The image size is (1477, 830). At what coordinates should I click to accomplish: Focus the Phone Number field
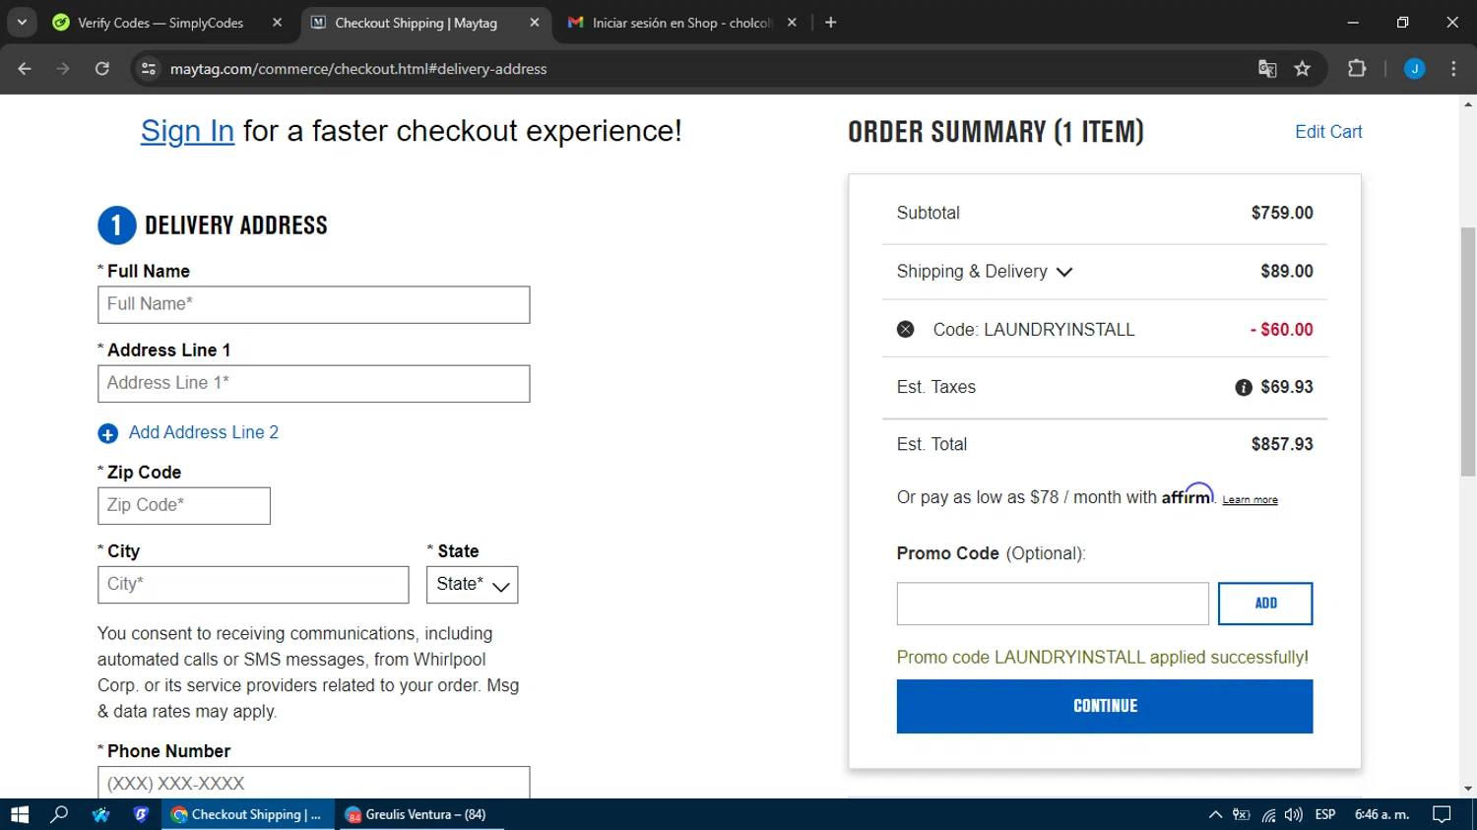click(x=314, y=784)
